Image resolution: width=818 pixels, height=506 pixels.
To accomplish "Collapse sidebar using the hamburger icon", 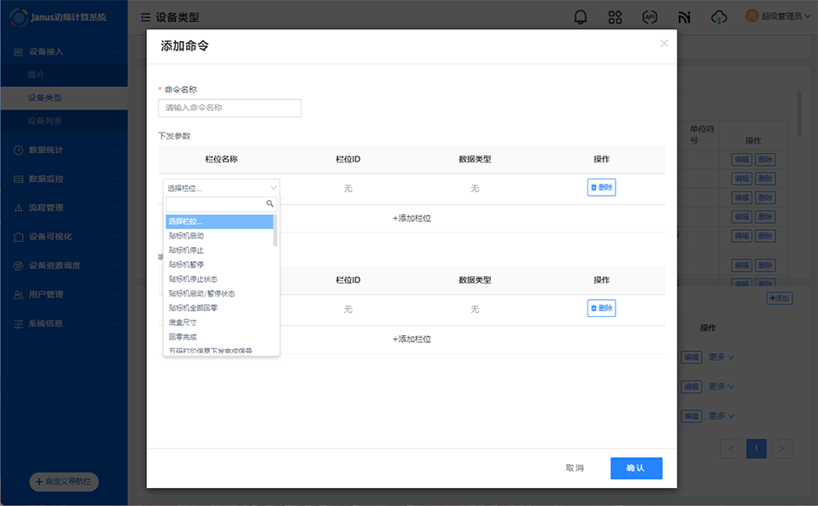I will 145,17.
